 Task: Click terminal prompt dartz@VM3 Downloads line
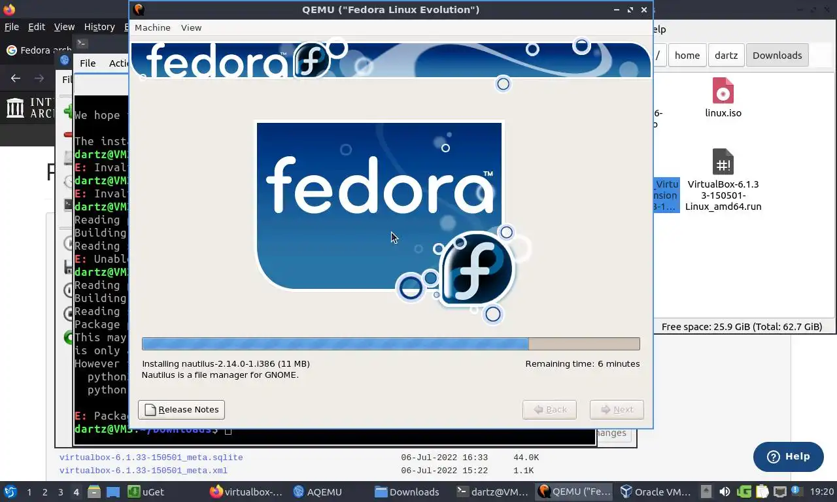click(x=153, y=429)
